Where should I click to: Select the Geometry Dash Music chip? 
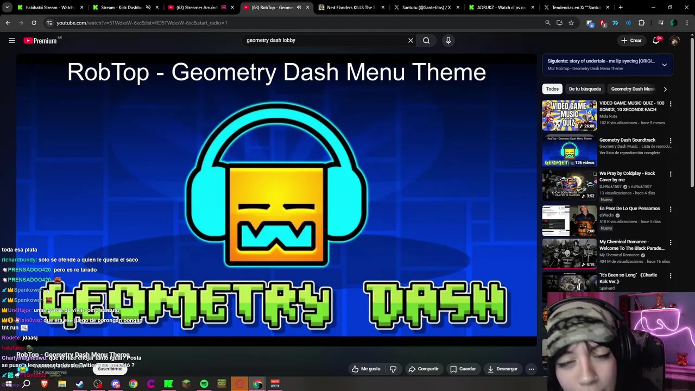click(633, 89)
